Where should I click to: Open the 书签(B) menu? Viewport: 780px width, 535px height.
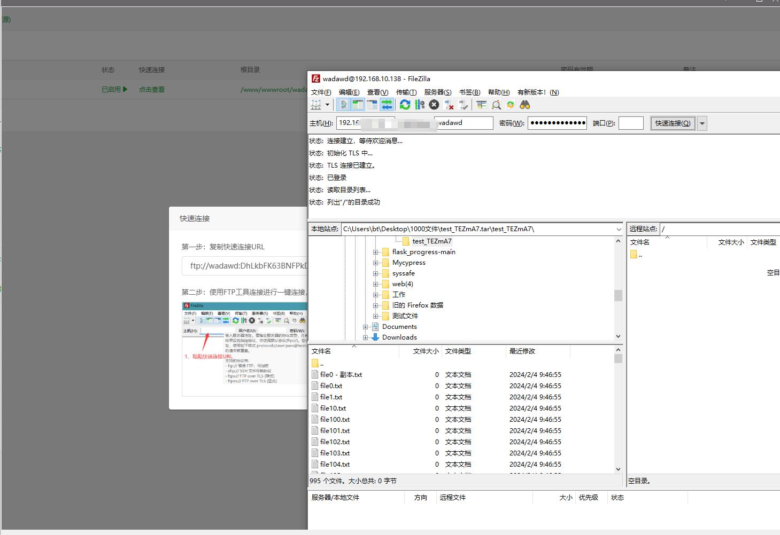tap(469, 92)
